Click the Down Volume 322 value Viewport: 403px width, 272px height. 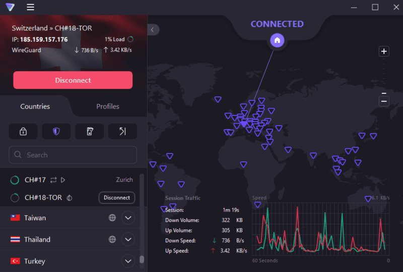click(226, 220)
